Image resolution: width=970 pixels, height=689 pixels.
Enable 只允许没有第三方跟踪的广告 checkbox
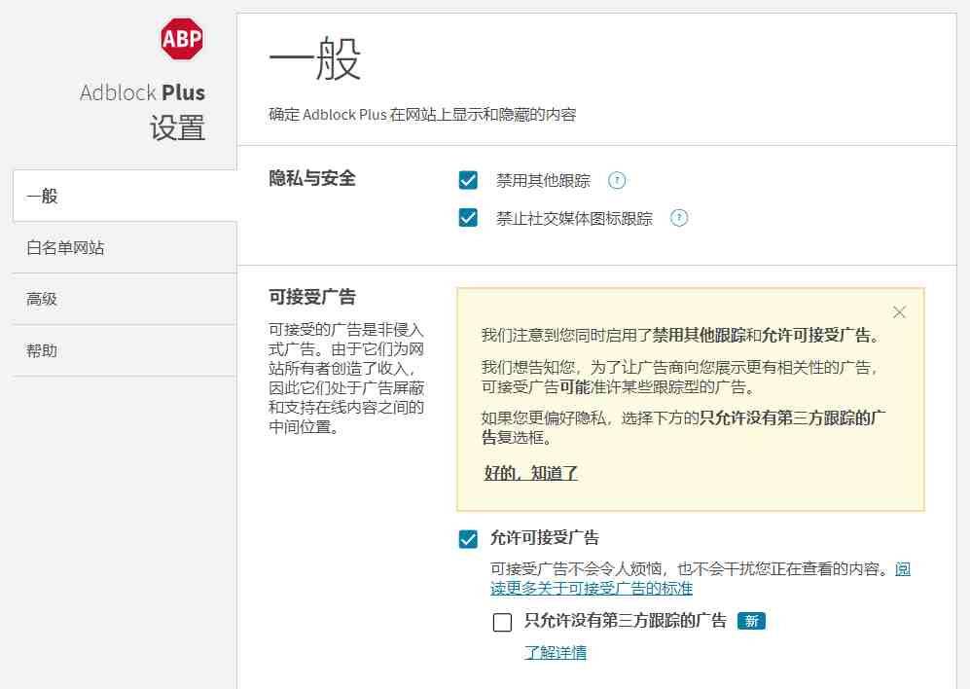coord(502,622)
